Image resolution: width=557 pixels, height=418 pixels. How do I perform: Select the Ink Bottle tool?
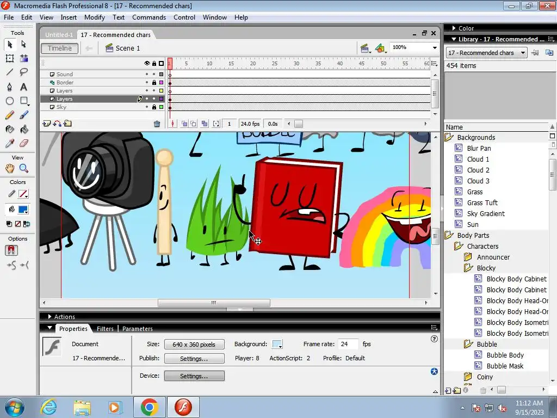(10, 129)
